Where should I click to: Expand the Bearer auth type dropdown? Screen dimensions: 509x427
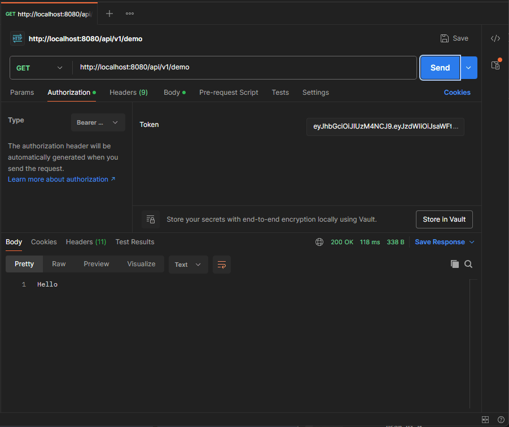98,122
